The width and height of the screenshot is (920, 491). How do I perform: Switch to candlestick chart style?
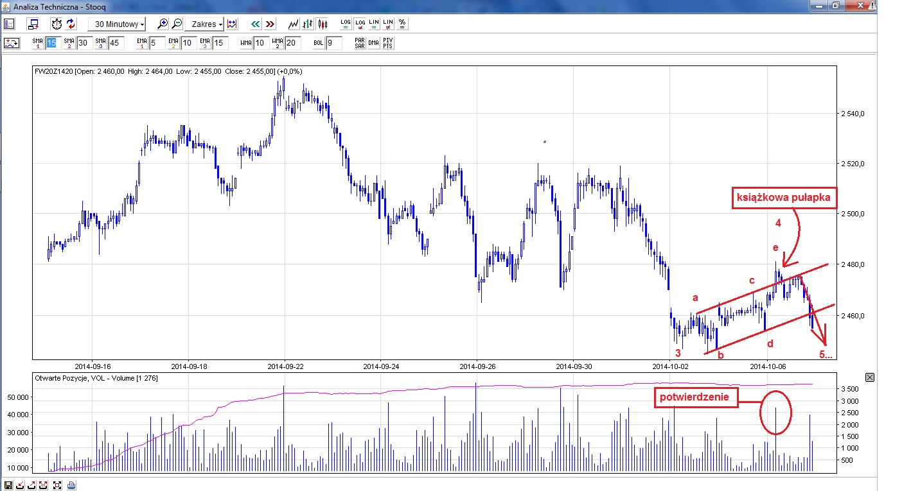point(323,24)
